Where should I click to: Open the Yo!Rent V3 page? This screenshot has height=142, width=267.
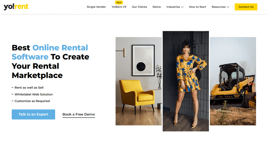pos(119,7)
